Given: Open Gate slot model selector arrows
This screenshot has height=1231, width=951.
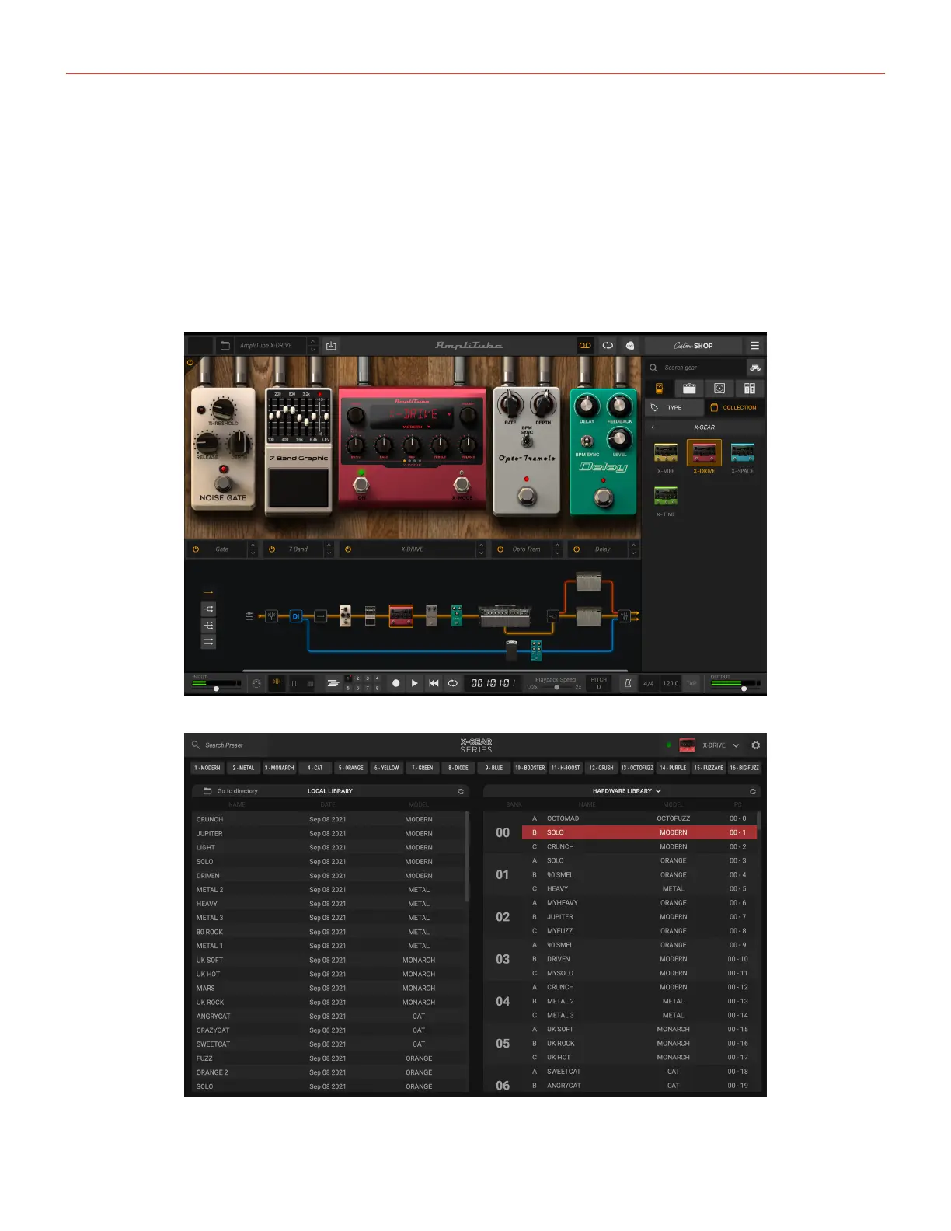Looking at the screenshot, I should click(253, 549).
